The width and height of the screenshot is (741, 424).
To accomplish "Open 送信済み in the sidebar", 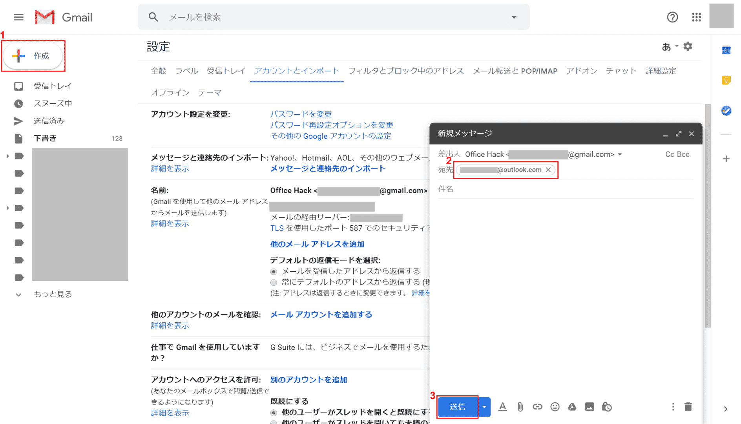I will (x=49, y=121).
